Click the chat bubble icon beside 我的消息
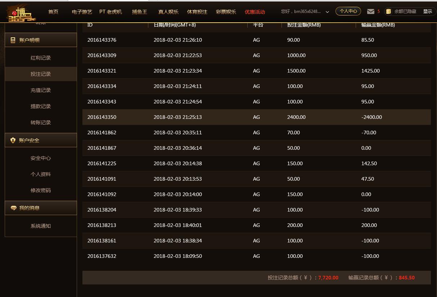437x297 pixels. (13, 208)
